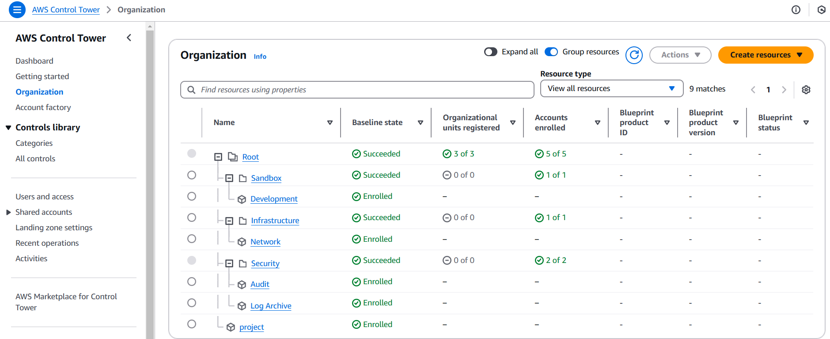Open the Root organization link
The height and width of the screenshot is (339, 830).
click(250, 157)
